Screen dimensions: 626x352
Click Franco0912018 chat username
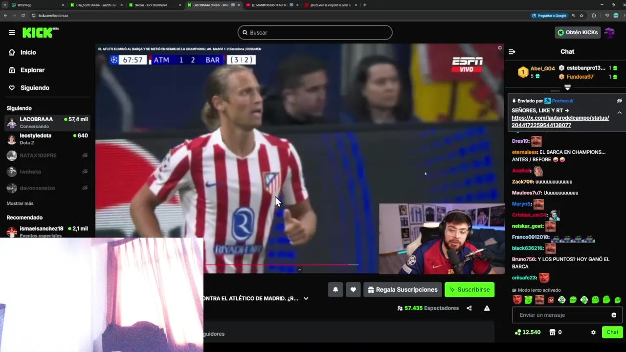pos(530,238)
